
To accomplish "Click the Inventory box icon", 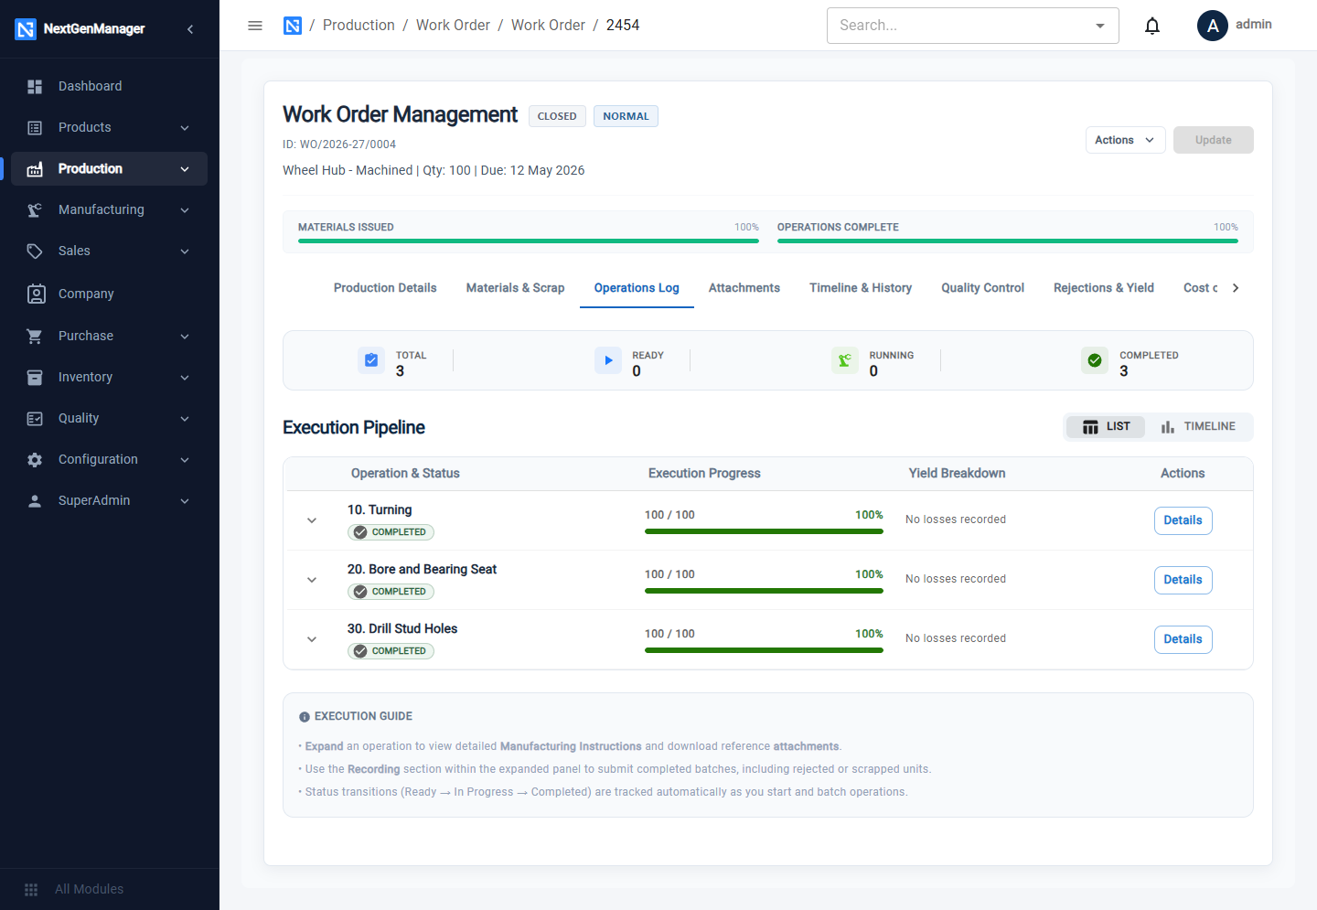I will (x=35, y=378).
